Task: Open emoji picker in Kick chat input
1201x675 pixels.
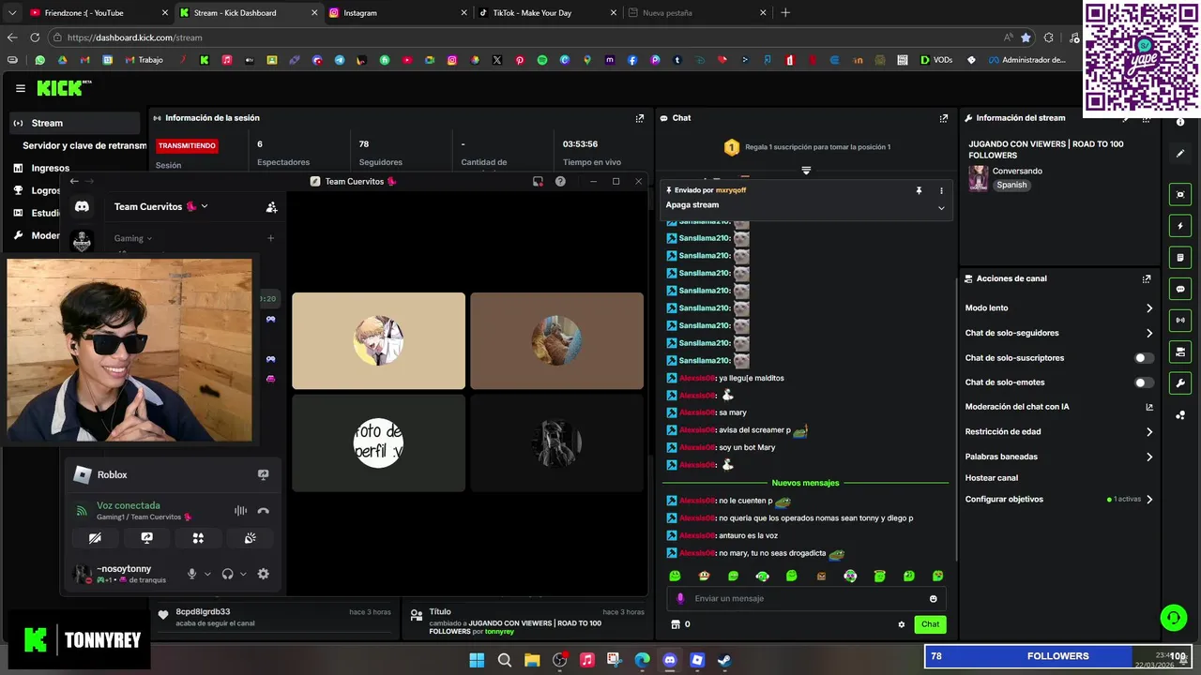Action: [933, 598]
